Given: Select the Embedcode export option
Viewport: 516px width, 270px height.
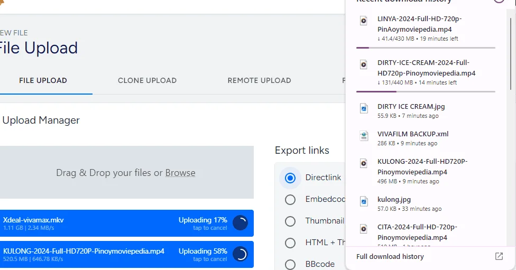Looking at the screenshot, I should (290, 199).
